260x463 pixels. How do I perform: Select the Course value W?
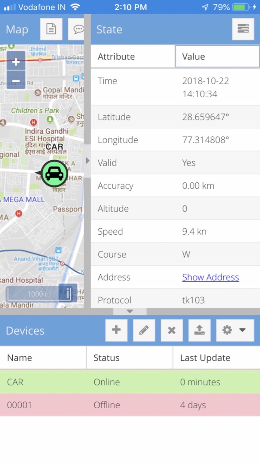[x=186, y=254]
